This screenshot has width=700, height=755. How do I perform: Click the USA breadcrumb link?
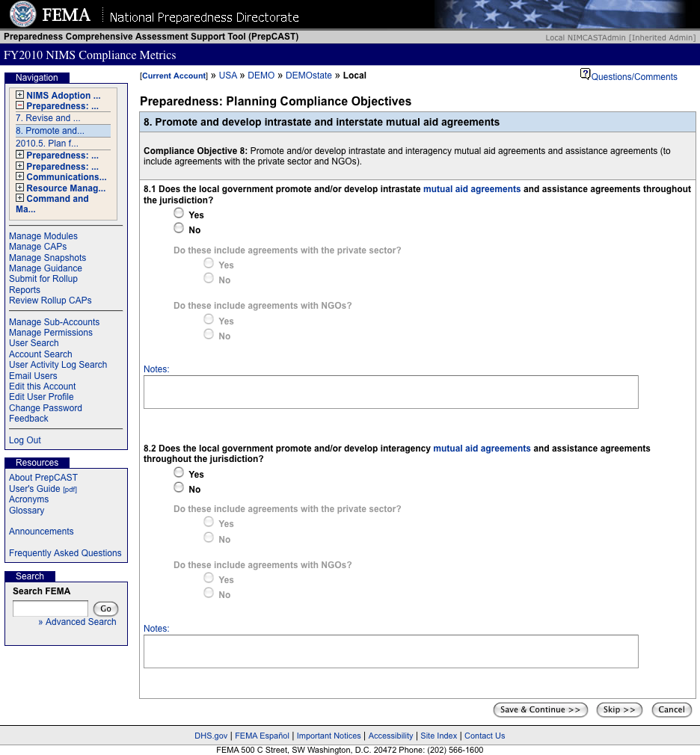(228, 75)
